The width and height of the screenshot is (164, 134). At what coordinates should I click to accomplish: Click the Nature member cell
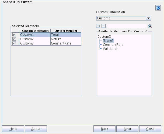coord(66,39)
